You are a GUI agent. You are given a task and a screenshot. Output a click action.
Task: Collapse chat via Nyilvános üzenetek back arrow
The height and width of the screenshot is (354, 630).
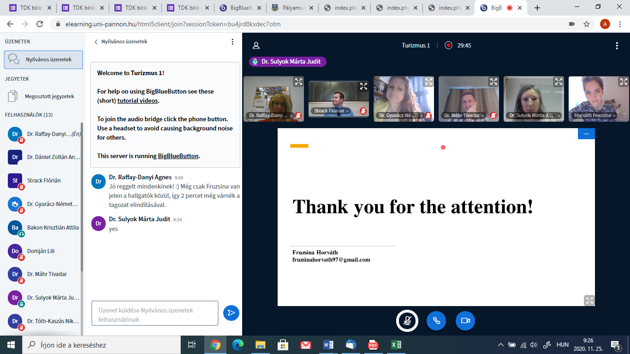coord(96,41)
